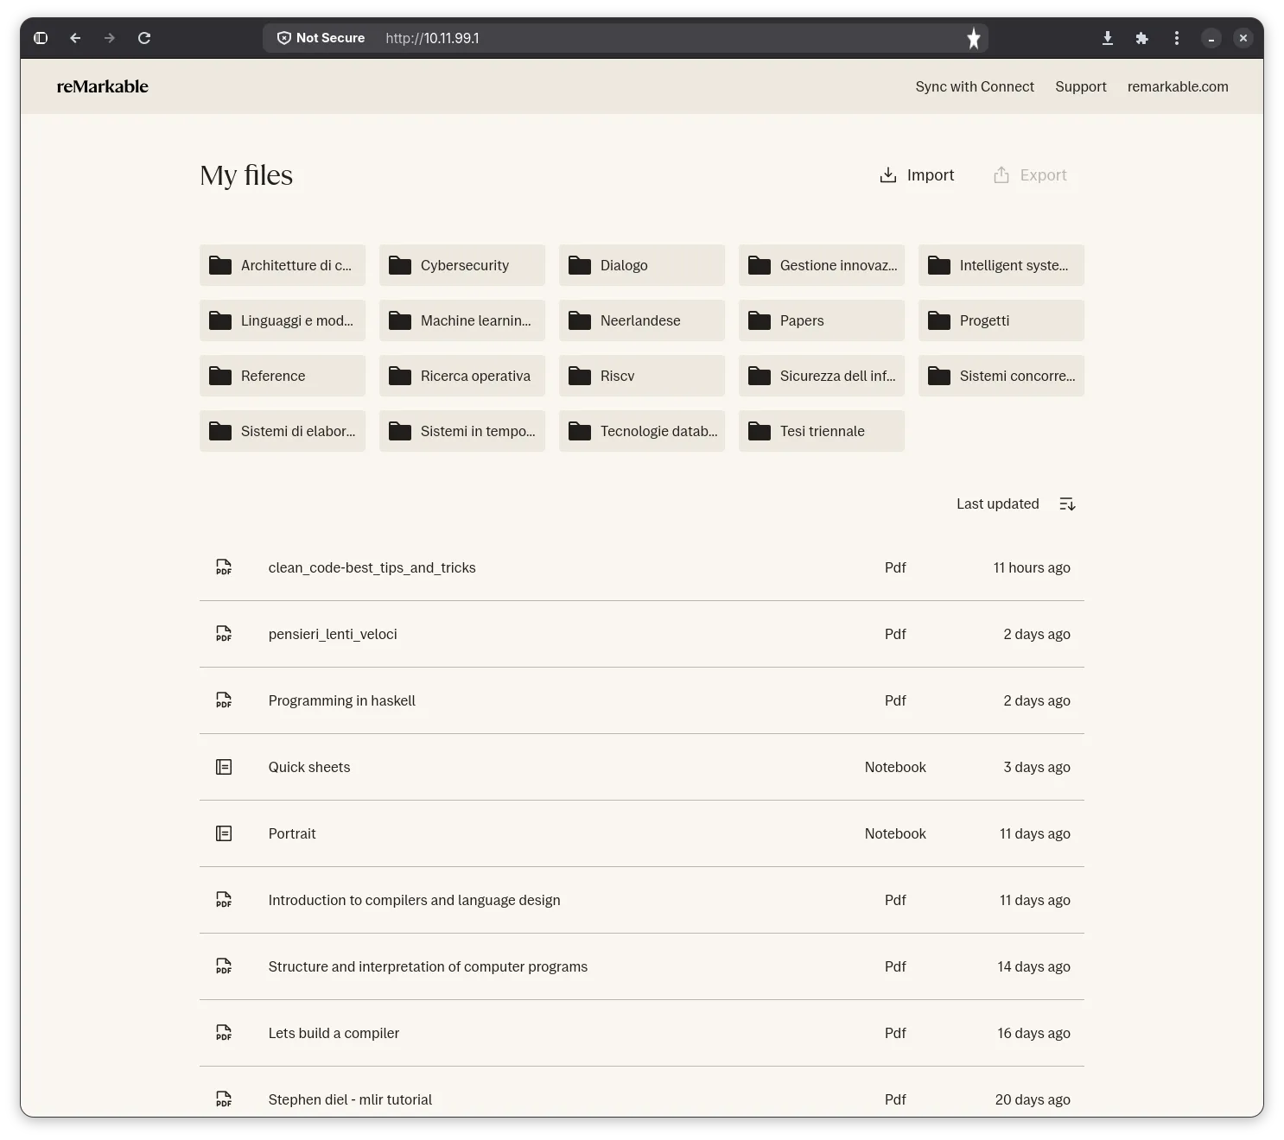Click the Export button
The image size is (1284, 1140).
1030,175
